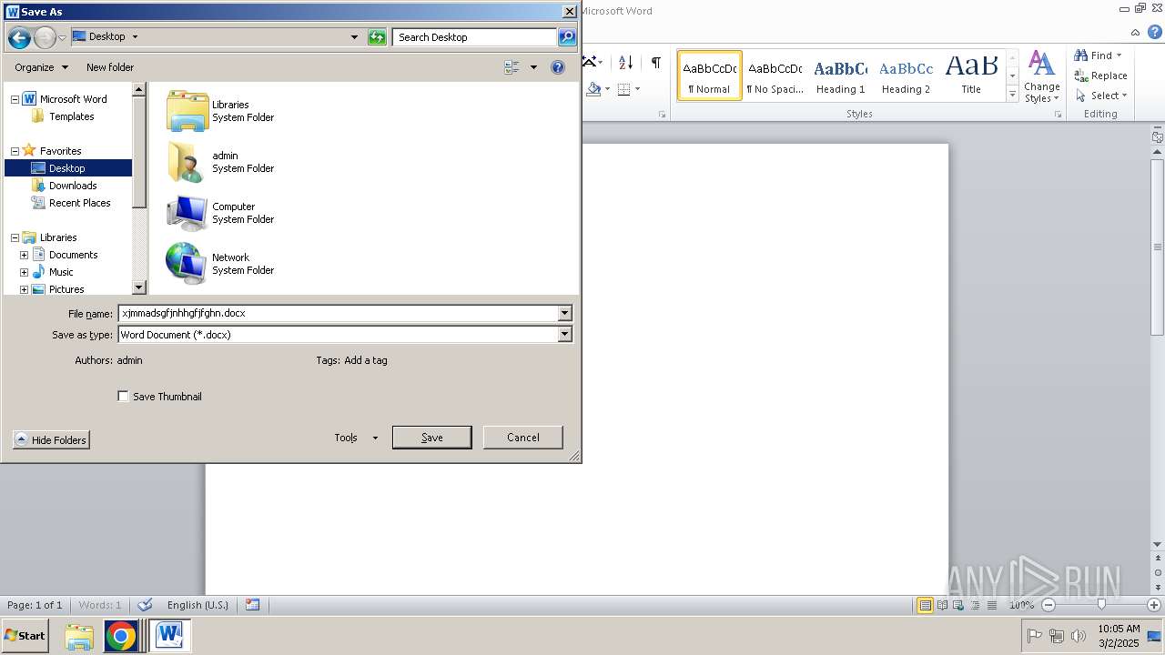Open the Start menu
The image size is (1165, 655).
[25, 636]
